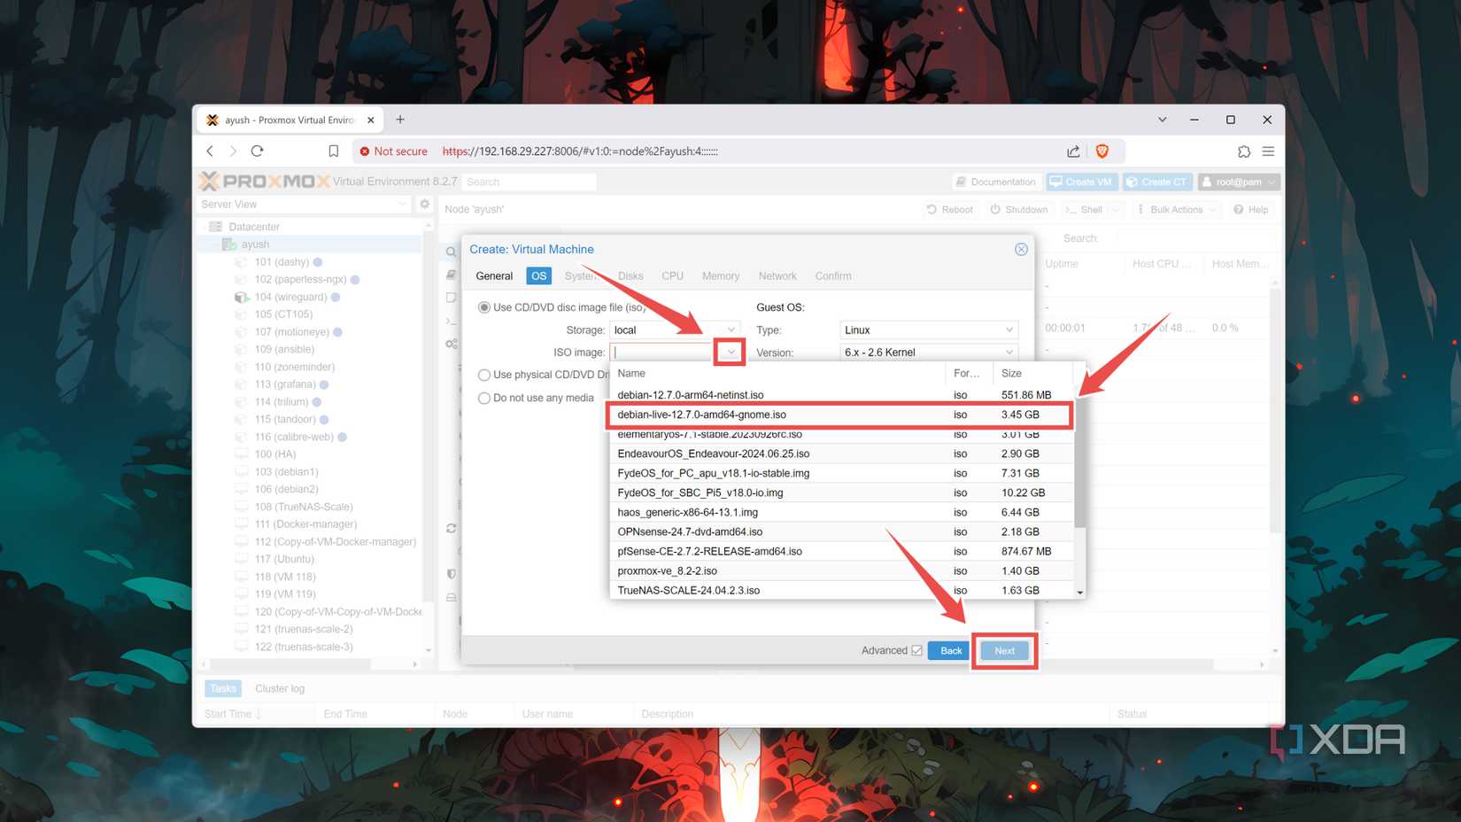Switch to the General tab
Image resolution: width=1461 pixels, height=822 pixels.
pos(494,276)
